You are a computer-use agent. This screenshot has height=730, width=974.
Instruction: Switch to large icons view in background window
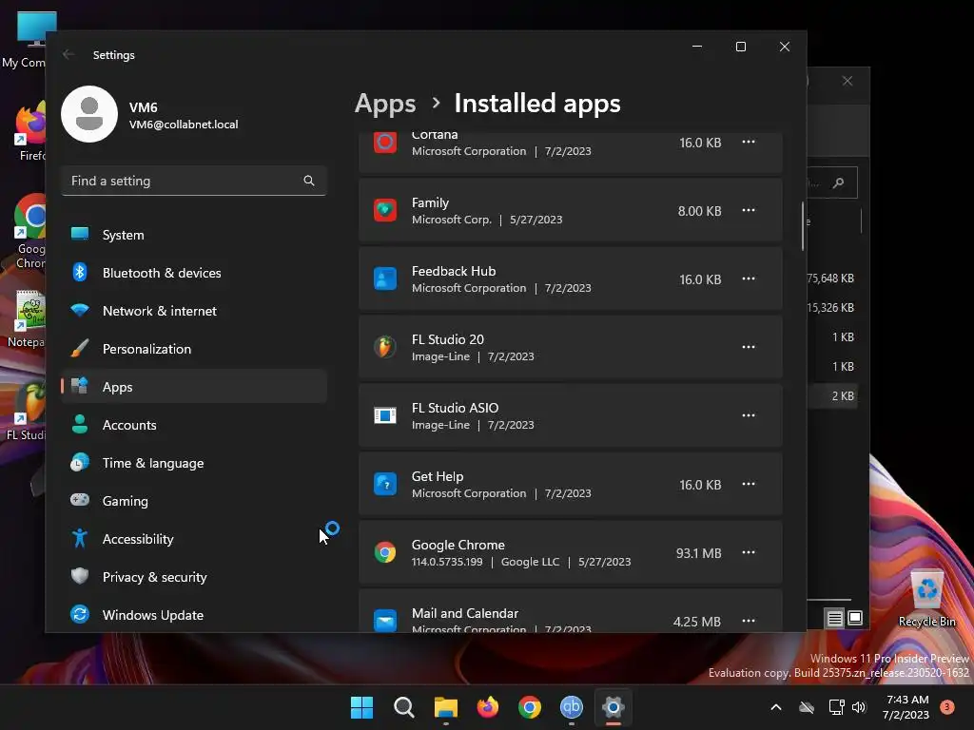coord(855,618)
